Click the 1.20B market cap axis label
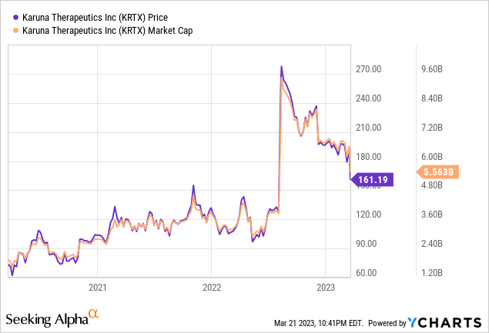 pos(430,273)
